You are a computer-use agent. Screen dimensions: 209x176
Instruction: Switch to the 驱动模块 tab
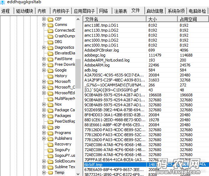25,11
